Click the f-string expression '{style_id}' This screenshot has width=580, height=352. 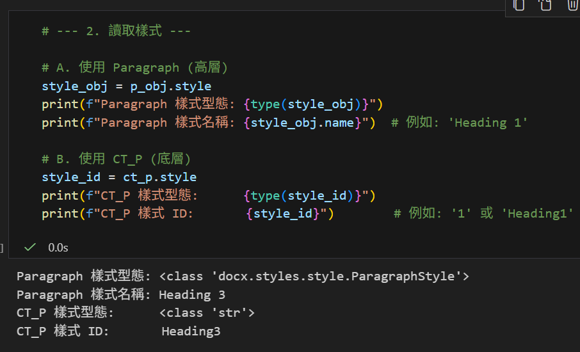point(283,214)
